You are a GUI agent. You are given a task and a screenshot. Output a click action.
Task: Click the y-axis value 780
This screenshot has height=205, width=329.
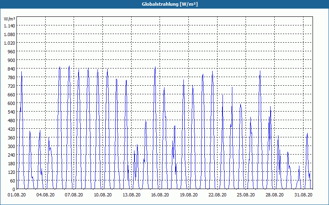(x=12, y=77)
